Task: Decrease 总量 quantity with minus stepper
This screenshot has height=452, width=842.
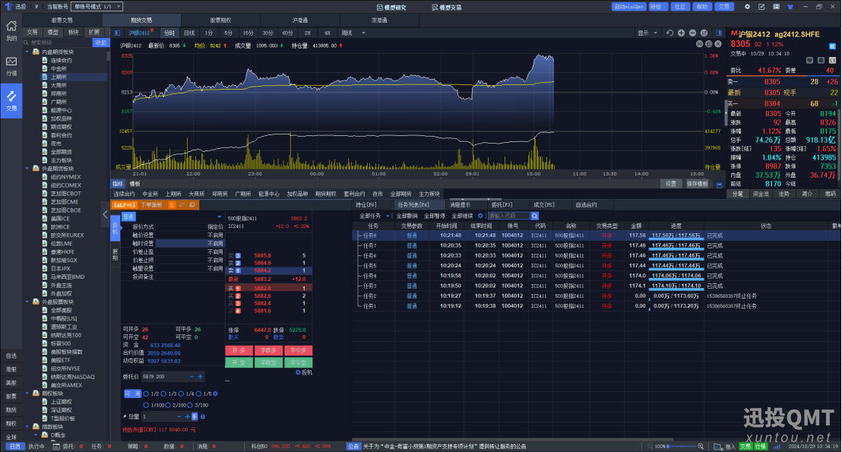Action: [x=179, y=416]
